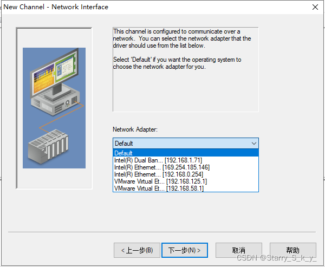Viewport: 325px width, 267px height.
Task: Click the computer and PLC illustration
Action: click(x=54, y=108)
